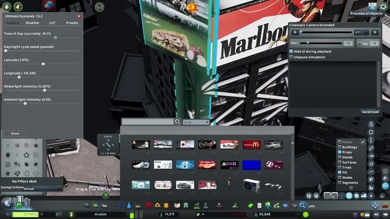Image resolution: width=390 pixels, height=219 pixels.
Task: Click the green happiness smiley icon
Action: (x=306, y=214)
